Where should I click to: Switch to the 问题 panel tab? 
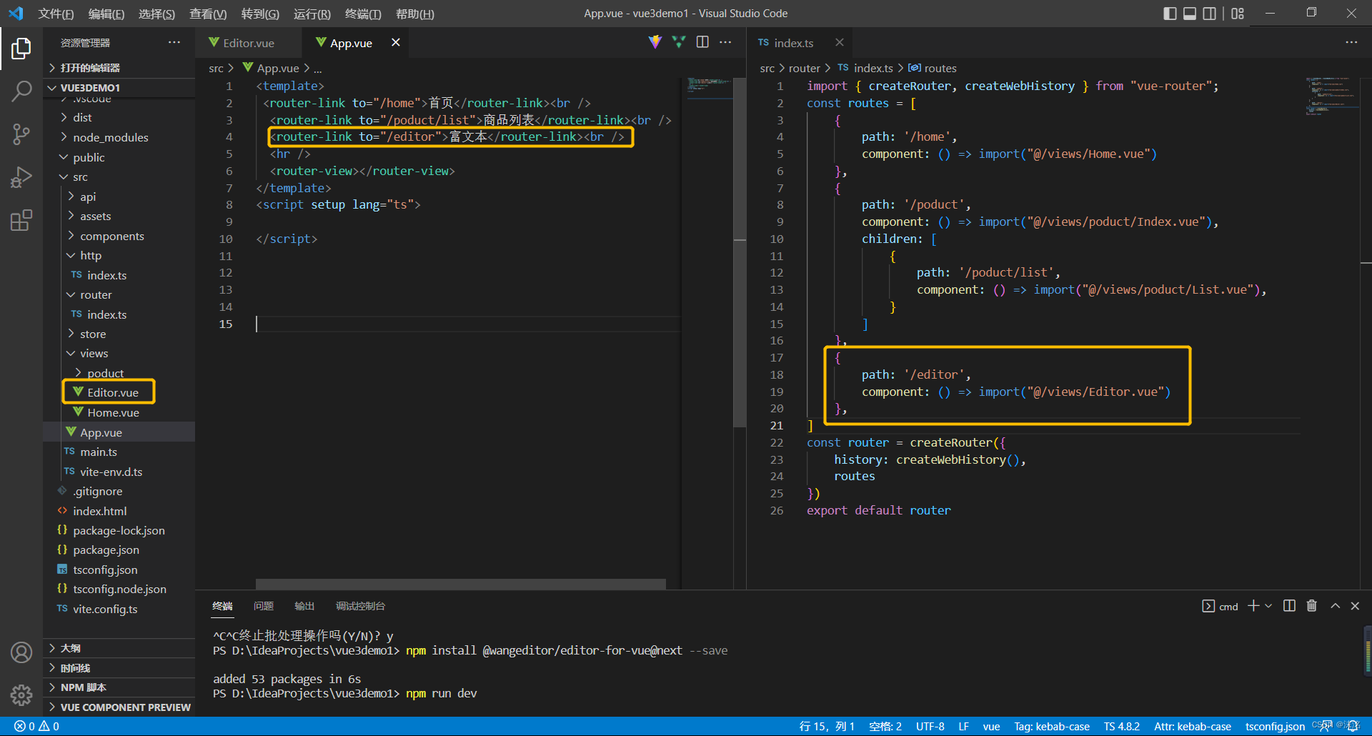264,606
